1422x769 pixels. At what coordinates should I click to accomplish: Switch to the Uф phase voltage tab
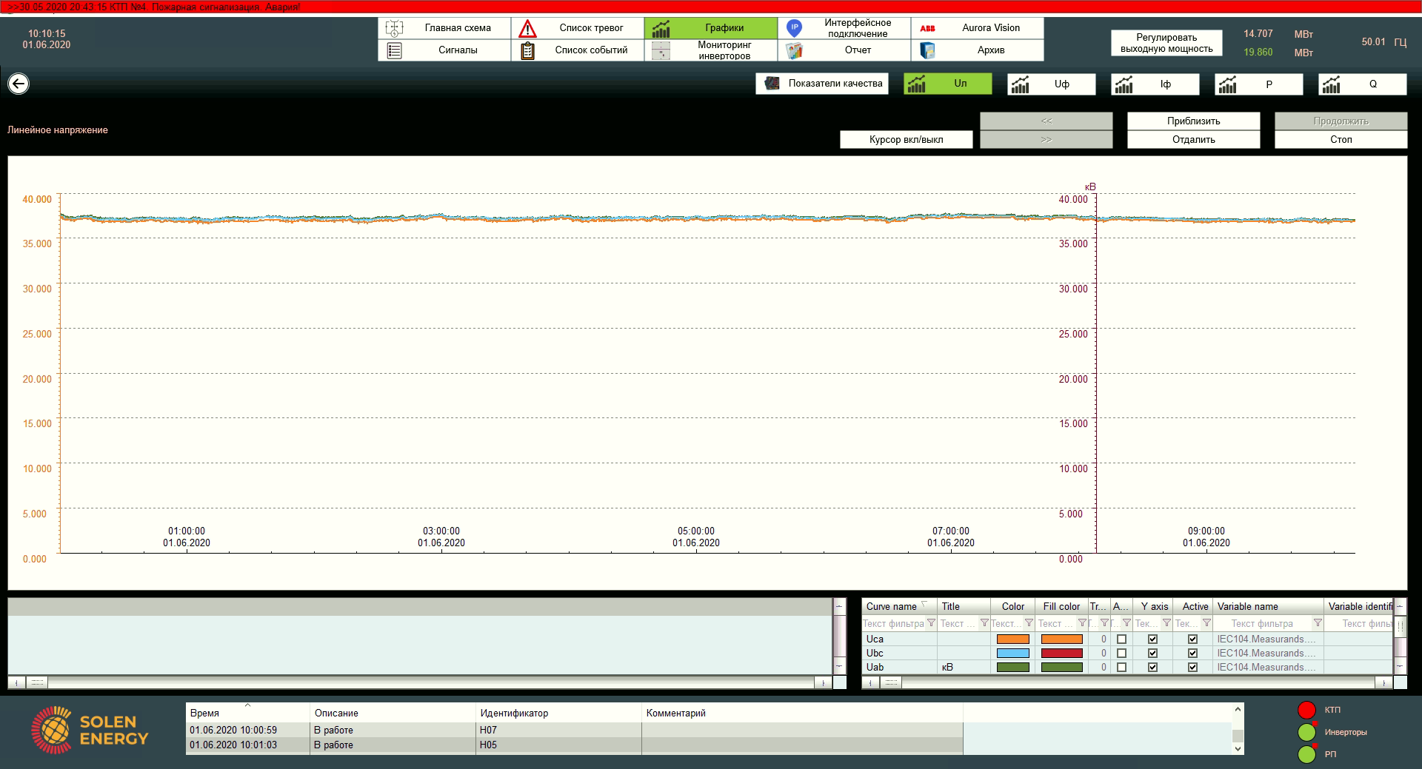(x=1051, y=84)
